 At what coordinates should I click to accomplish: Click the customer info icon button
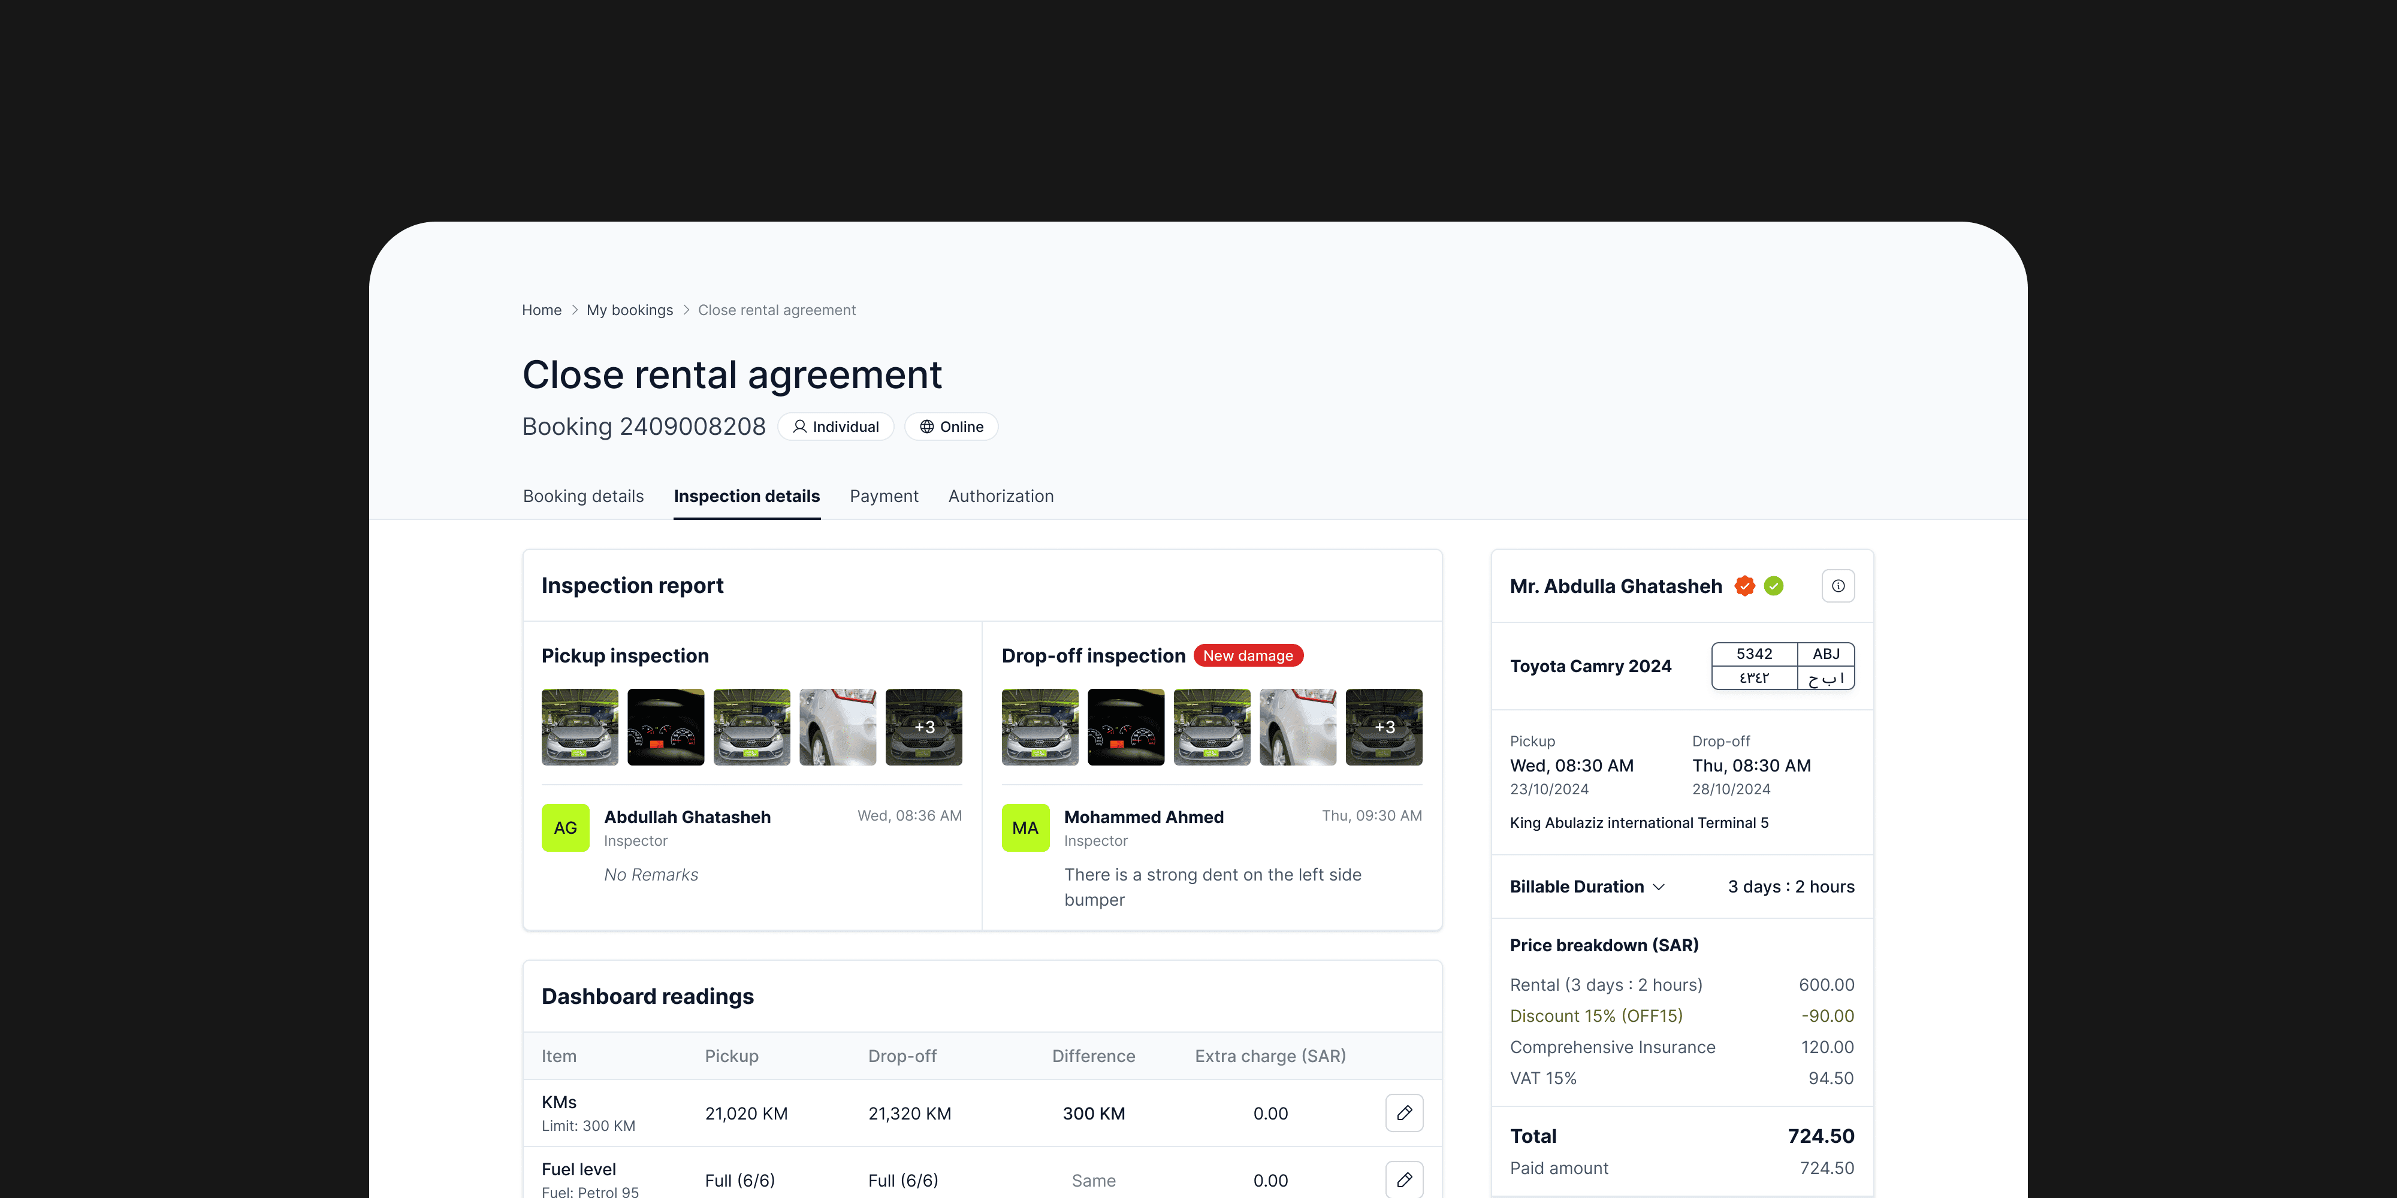coord(1837,586)
